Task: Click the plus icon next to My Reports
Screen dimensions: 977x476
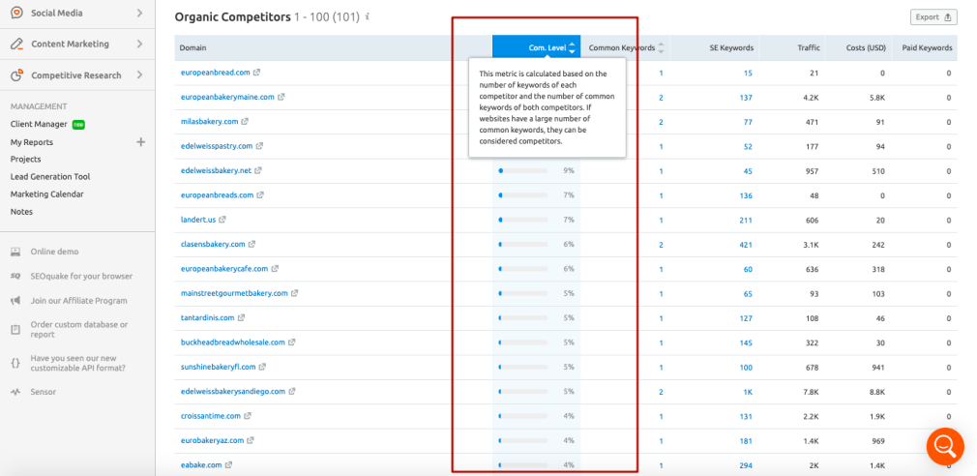Action: [140, 142]
